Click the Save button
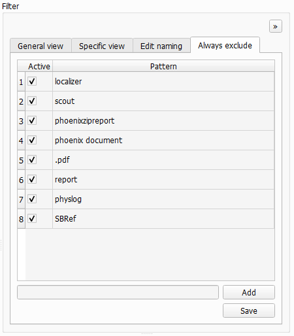294x336 pixels. click(x=249, y=311)
